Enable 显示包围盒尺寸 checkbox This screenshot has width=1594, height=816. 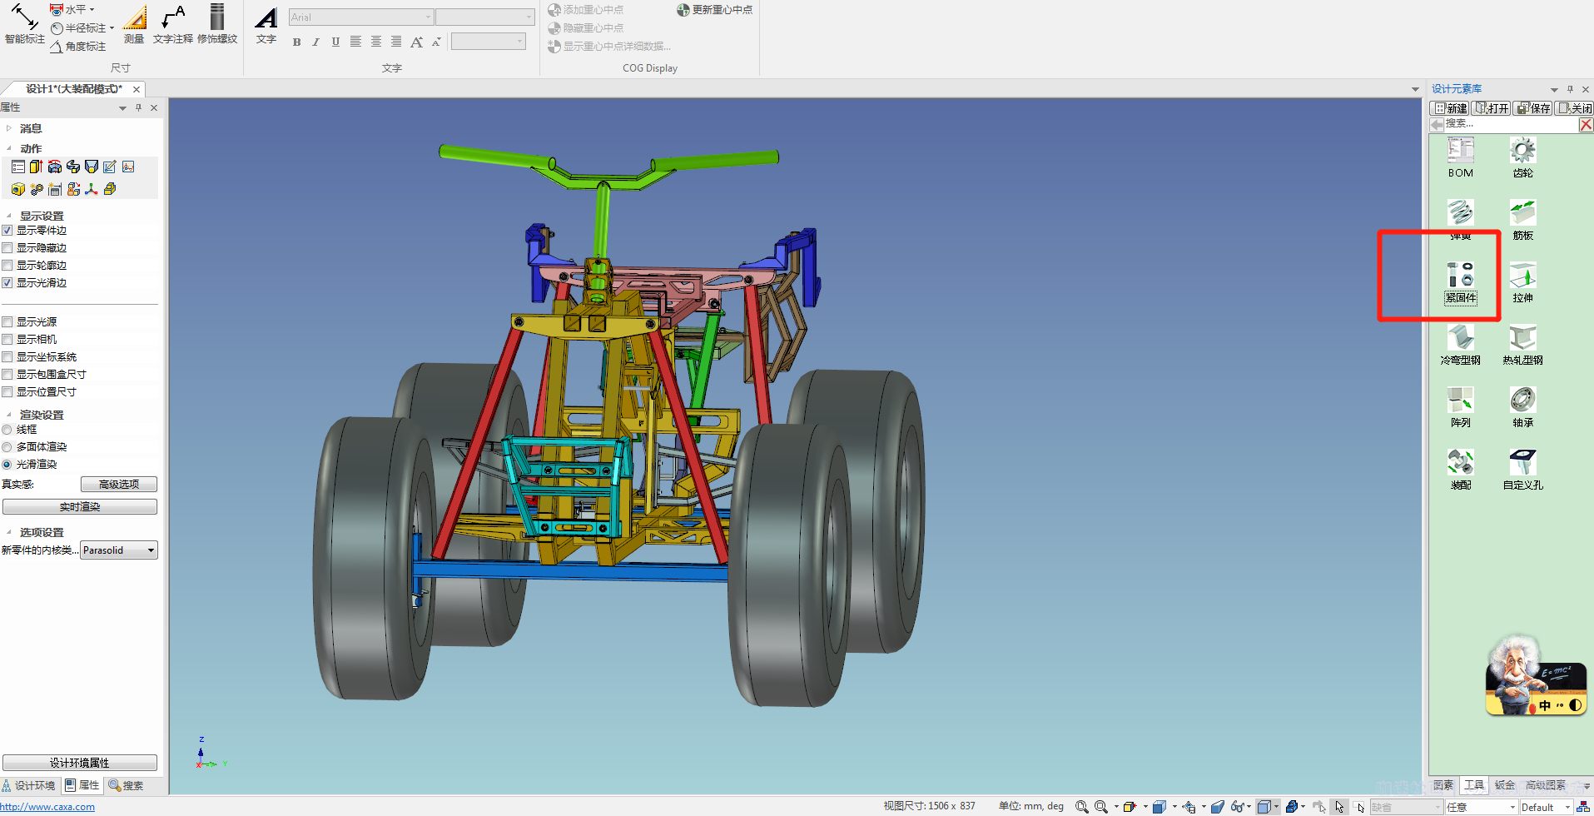click(x=7, y=375)
